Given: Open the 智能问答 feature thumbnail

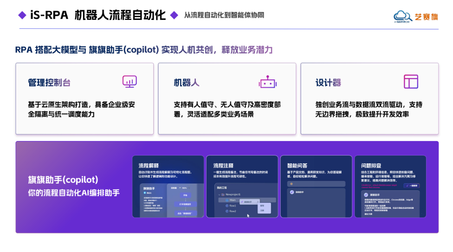Looking at the screenshot, I should tap(317, 187).
